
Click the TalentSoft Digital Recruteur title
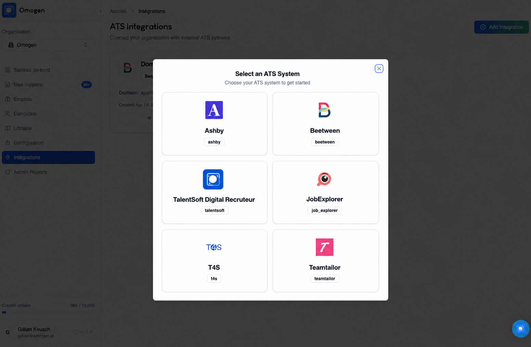point(214,199)
